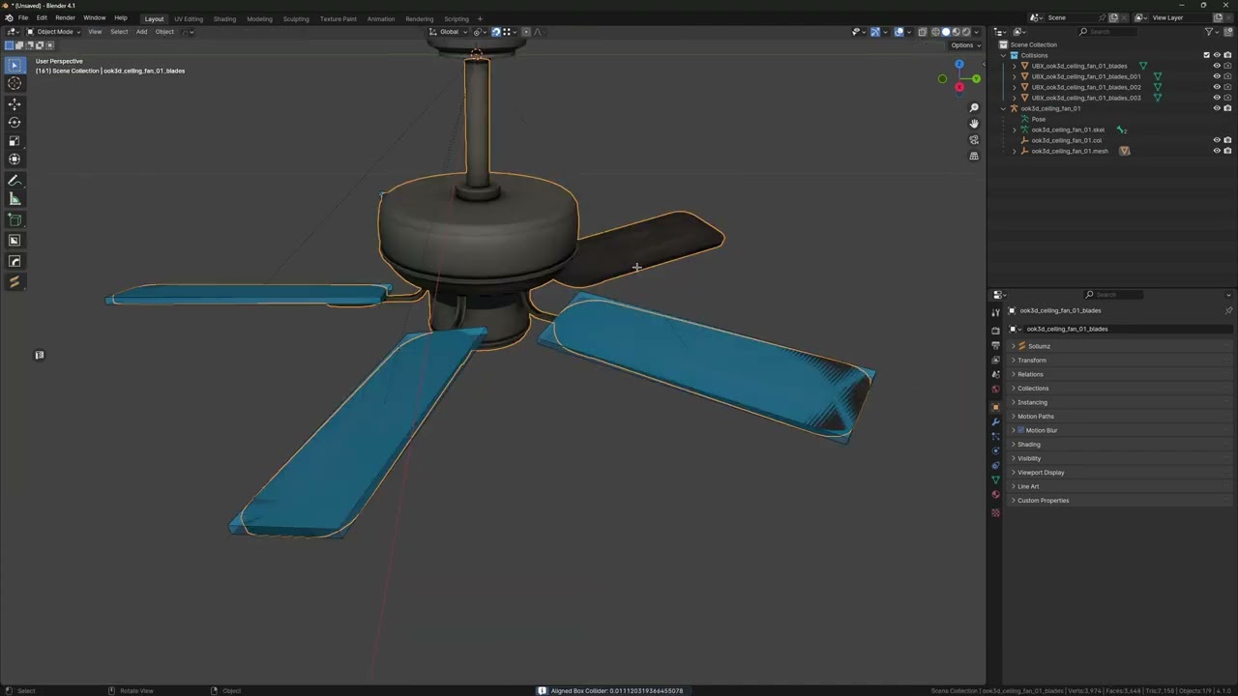Switch to the Scripting workspace tab

[457, 18]
